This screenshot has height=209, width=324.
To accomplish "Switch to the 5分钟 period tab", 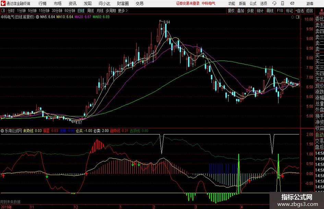I will pyautogui.click(x=32, y=11).
